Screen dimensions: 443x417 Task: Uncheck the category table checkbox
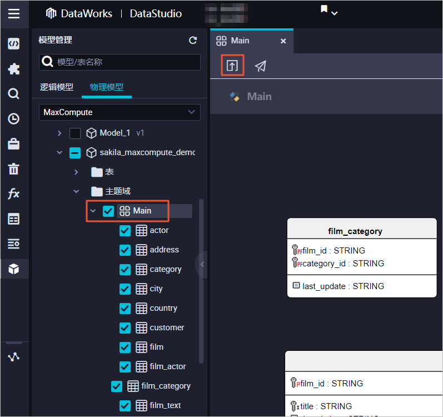(x=125, y=269)
